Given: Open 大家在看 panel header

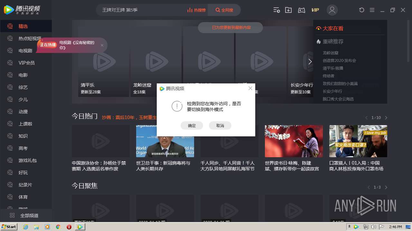Looking at the screenshot, I should coord(330,28).
